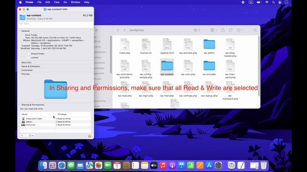Open Trash in the Dock
The width and height of the screenshot is (307, 172).
pyautogui.click(x=263, y=165)
